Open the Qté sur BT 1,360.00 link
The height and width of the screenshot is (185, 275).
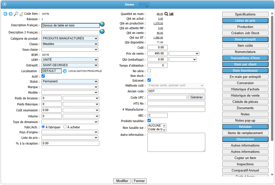pyautogui.click(x=158, y=37)
